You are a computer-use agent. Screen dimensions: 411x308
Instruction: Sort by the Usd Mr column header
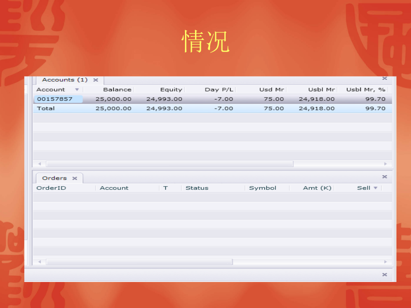coord(272,89)
